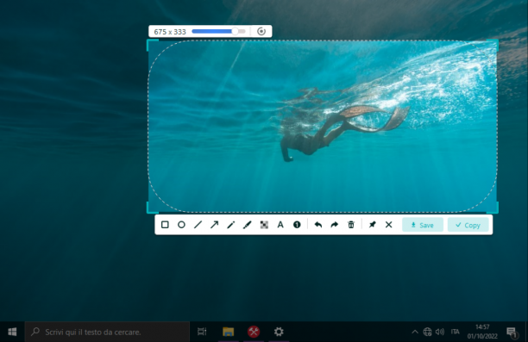
Task: Select the rectangle drawing tool
Action: tap(165, 225)
